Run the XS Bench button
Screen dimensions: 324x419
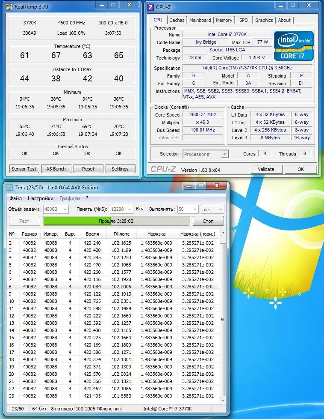coord(56,169)
